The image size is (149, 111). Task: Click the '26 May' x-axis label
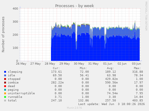(x=21, y=64)
